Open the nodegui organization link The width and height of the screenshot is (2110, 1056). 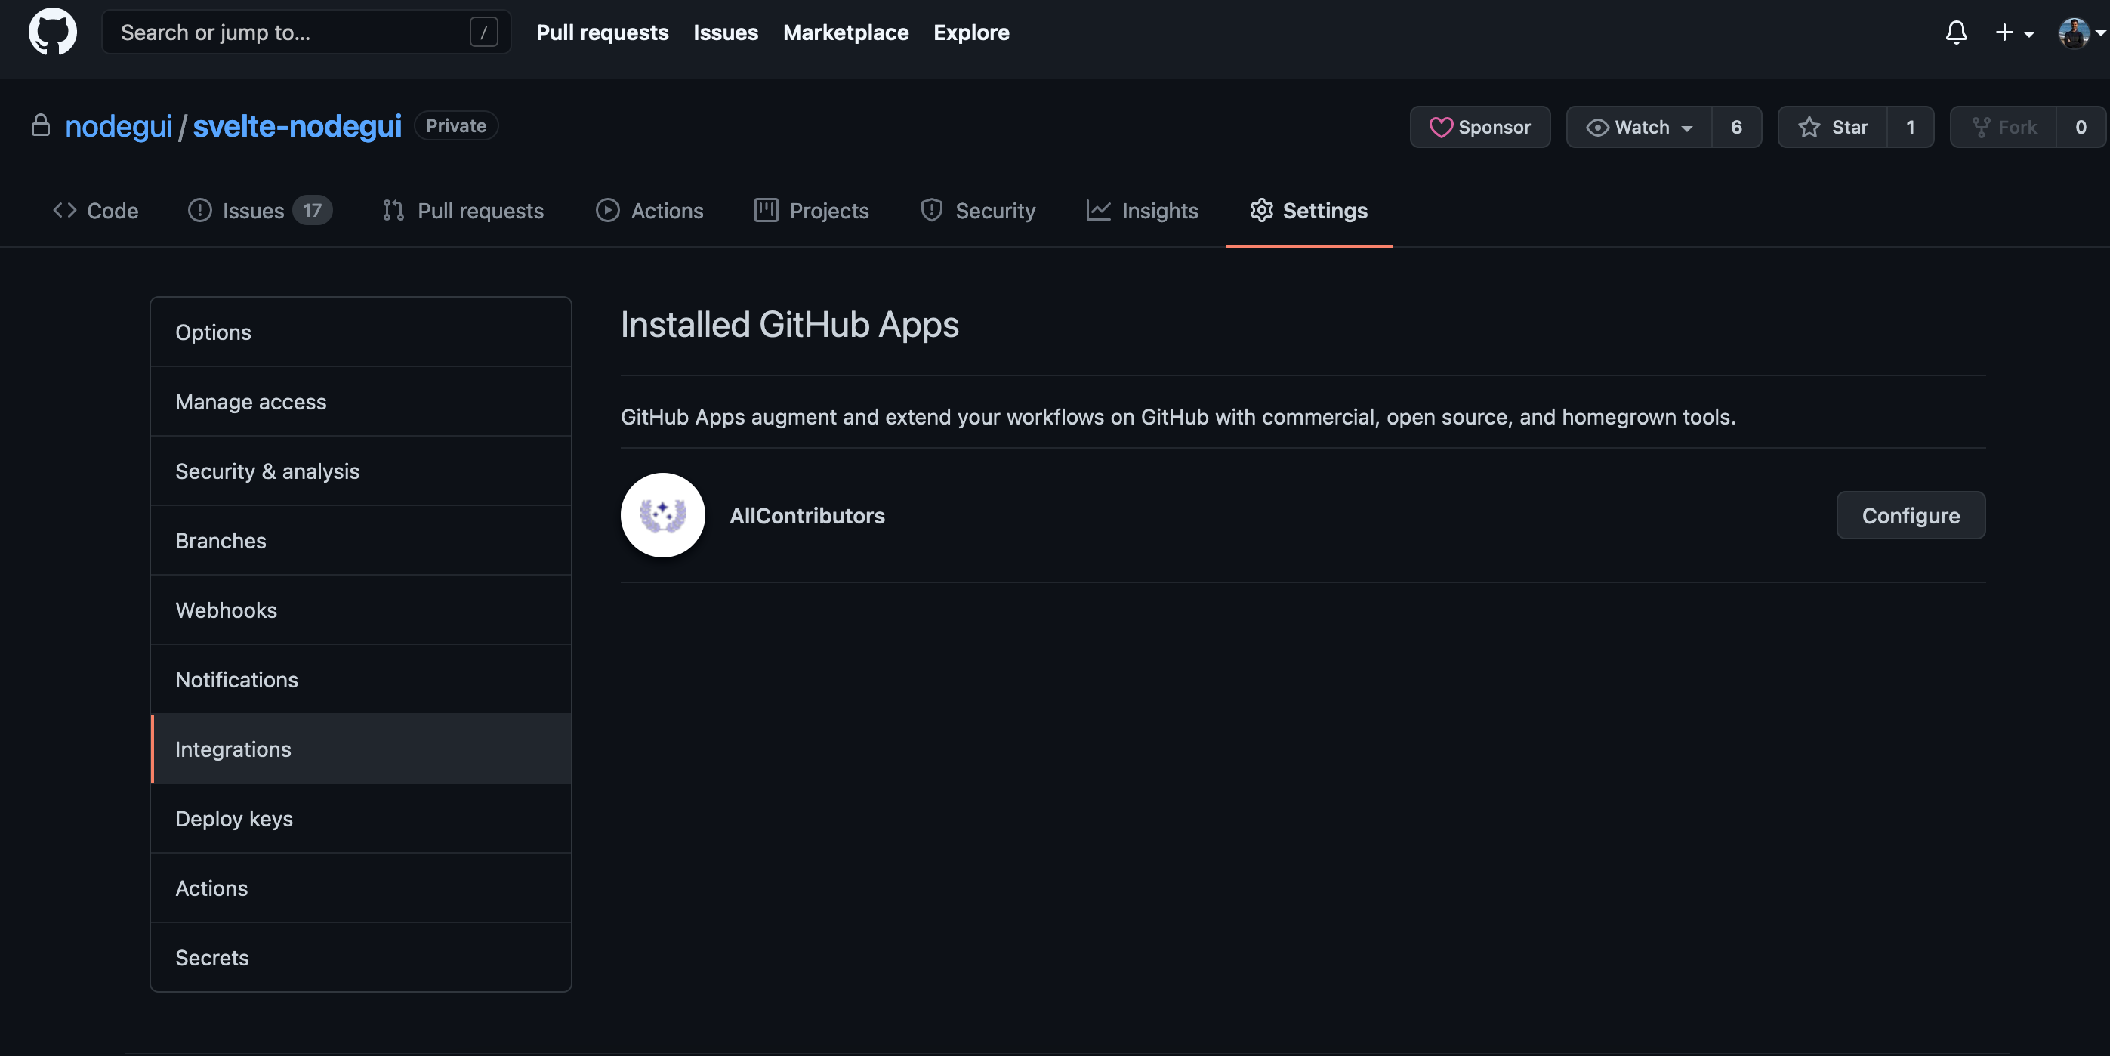point(118,126)
